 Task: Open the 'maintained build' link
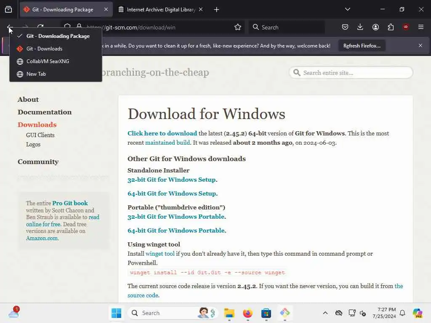(x=168, y=143)
